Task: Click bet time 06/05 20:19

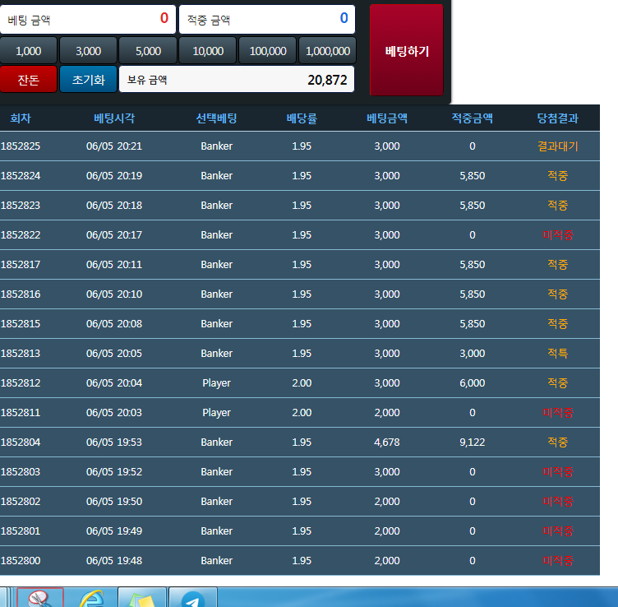Action: coord(114,175)
